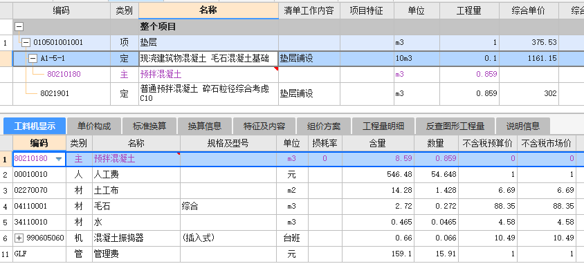The height and width of the screenshot is (275, 584).
Task: Edit the name field 现浇建筑物混凝土 毛石混凝土基础
Action: pyautogui.click(x=208, y=59)
